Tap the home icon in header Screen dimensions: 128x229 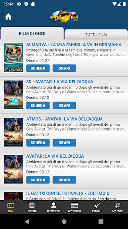click(8, 17)
